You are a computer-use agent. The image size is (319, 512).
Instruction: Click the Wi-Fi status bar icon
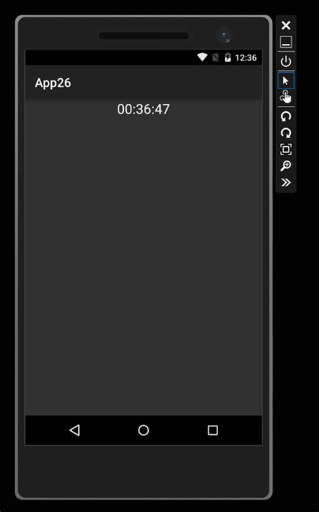coord(203,57)
